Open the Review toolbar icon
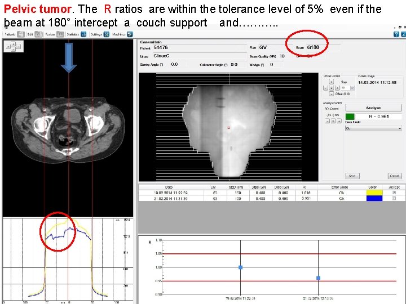406x304 pixels. point(60,34)
